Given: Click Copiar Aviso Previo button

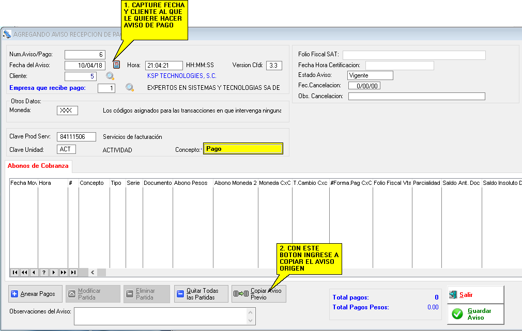Looking at the screenshot, I should click(x=259, y=294).
